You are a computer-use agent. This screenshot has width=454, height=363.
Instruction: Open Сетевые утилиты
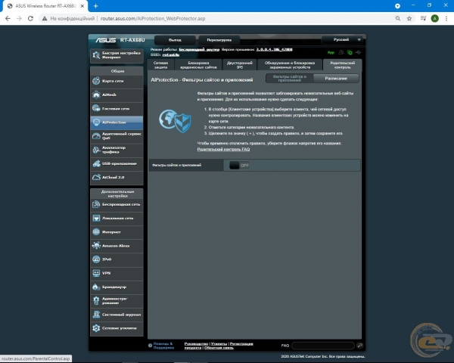tap(117, 328)
